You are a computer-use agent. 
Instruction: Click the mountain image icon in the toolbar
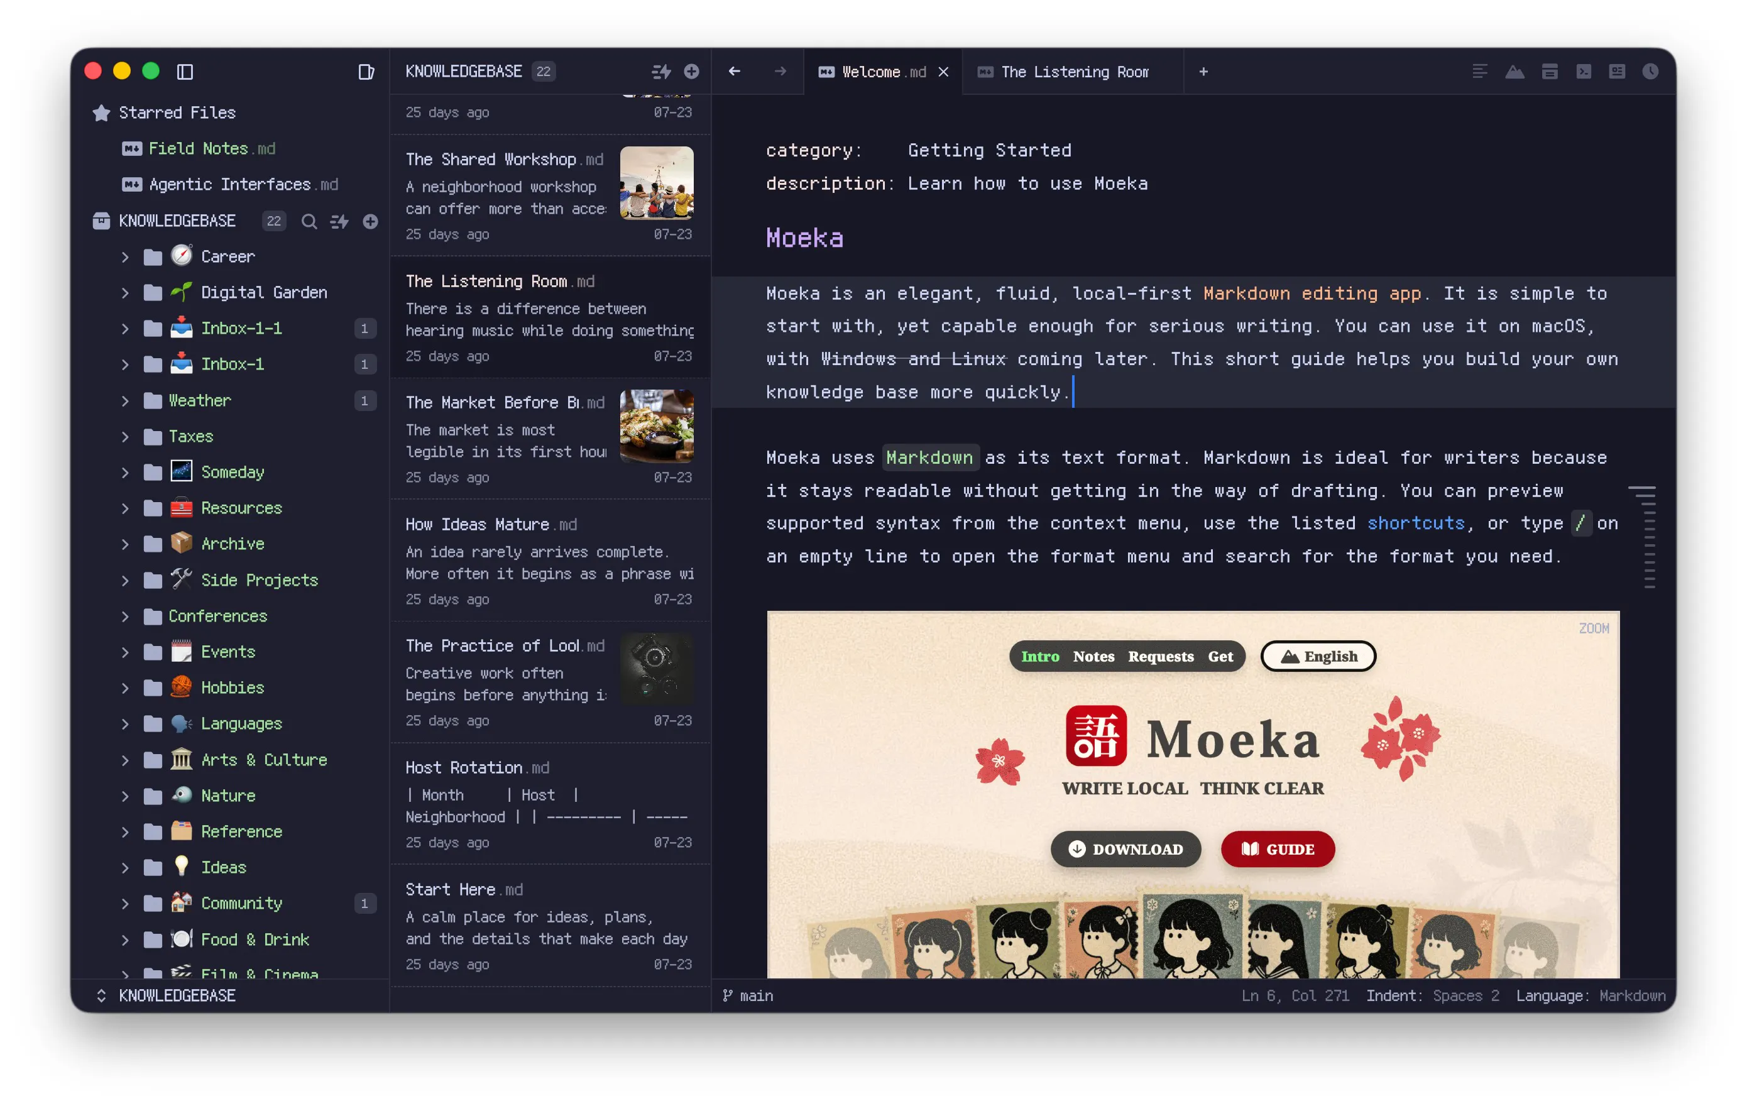1515,71
